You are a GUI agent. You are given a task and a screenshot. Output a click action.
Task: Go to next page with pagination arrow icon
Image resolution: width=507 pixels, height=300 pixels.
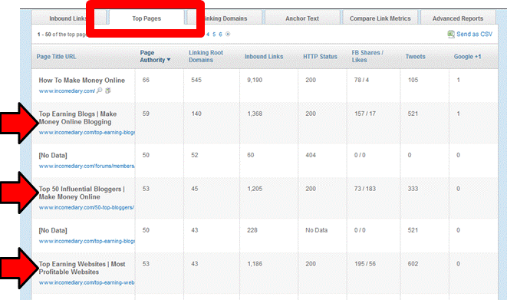pos(228,34)
